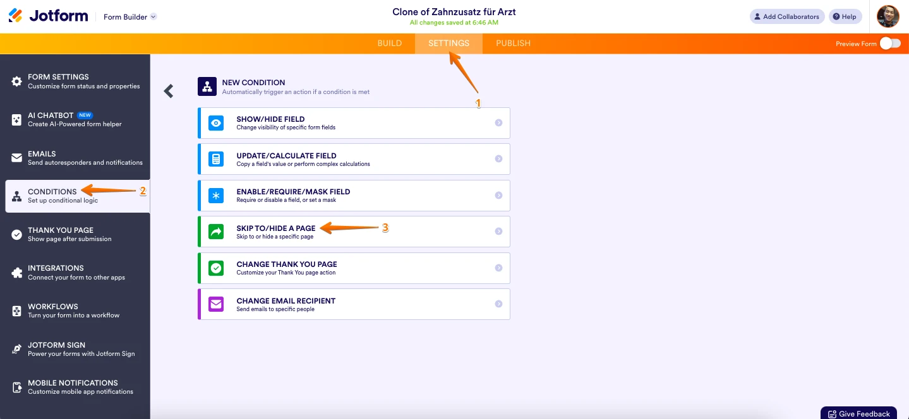Click the Jotform logo icon
The height and width of the screenshot is (419, 909).
point(16,16)
